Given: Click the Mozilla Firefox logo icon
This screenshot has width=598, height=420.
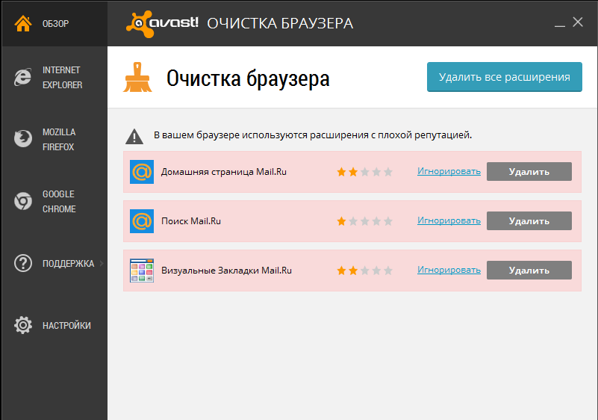Looking at the screenshot, I should pos(23,139).
